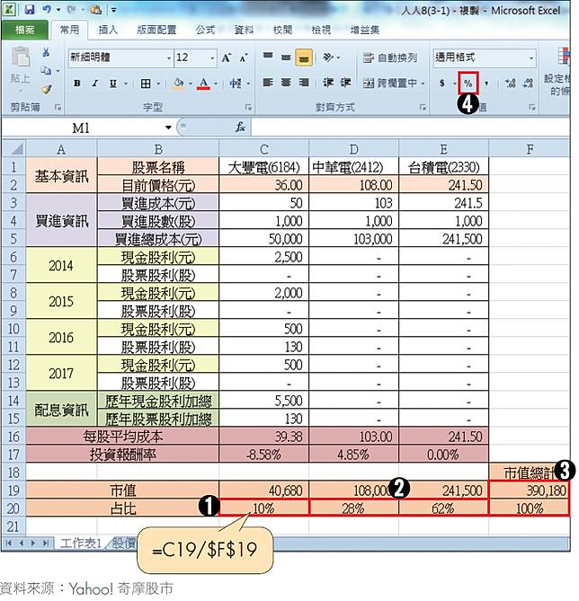The height and width of the screenshot is (601, 579).
Task: Open the 檔案 File tab
Action: coord(25,30)
